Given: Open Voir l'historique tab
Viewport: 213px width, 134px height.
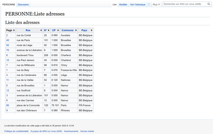Looking at the screenshot, I should (x=138, y=5).
